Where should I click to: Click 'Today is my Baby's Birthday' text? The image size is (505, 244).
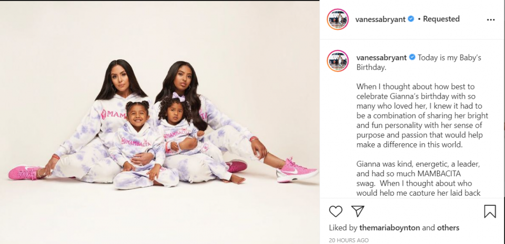pyautogui.click(x=419, y=62)
